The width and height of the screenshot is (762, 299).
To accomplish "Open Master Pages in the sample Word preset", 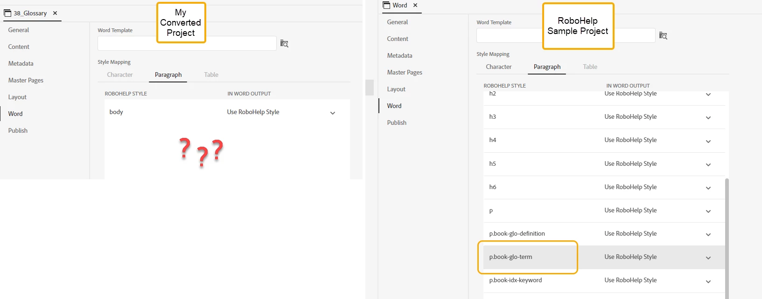I will click(405, 72).
